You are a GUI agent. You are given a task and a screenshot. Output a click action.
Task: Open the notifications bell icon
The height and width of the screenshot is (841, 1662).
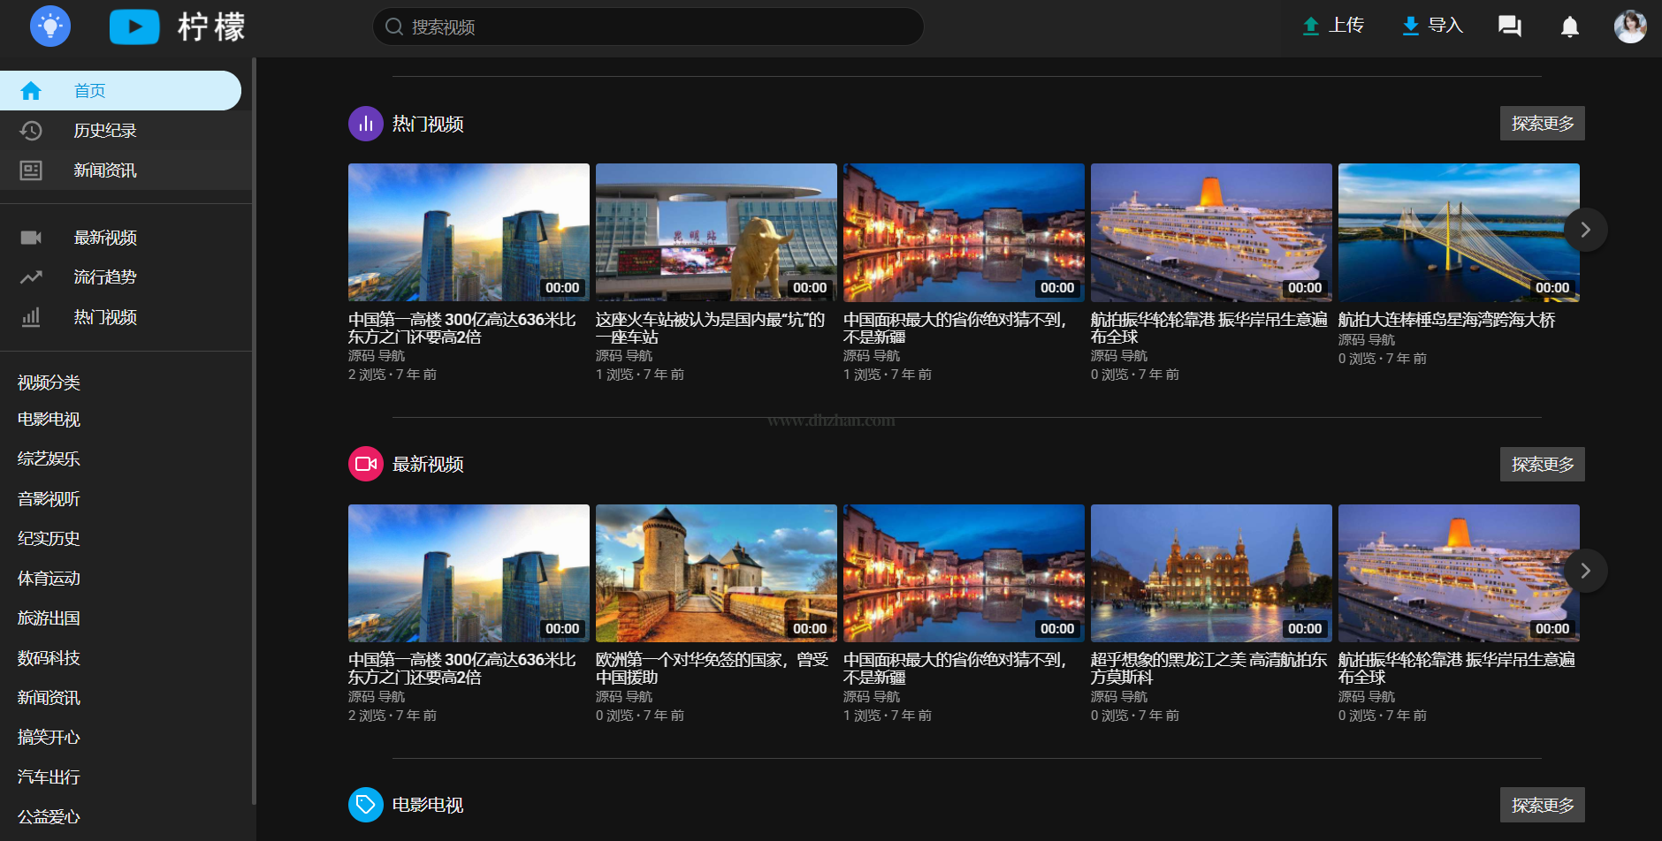[x=1569, y=27]
